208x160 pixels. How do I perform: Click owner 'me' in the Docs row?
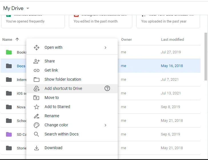pyautogui.click(x=123, y=66)
